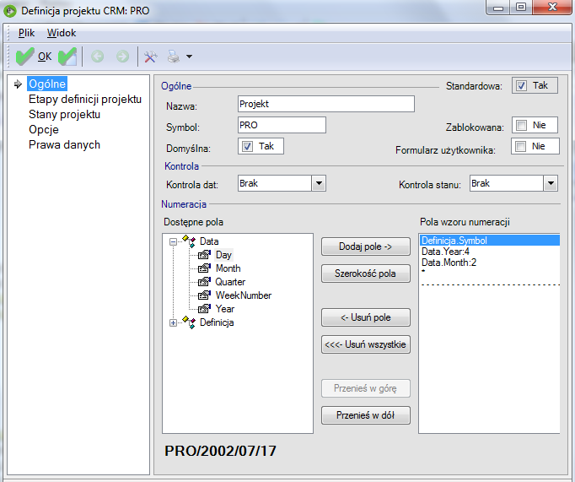Click the Przenieś w górę button
The image size is (575, 482).
(x=366, y=388)
